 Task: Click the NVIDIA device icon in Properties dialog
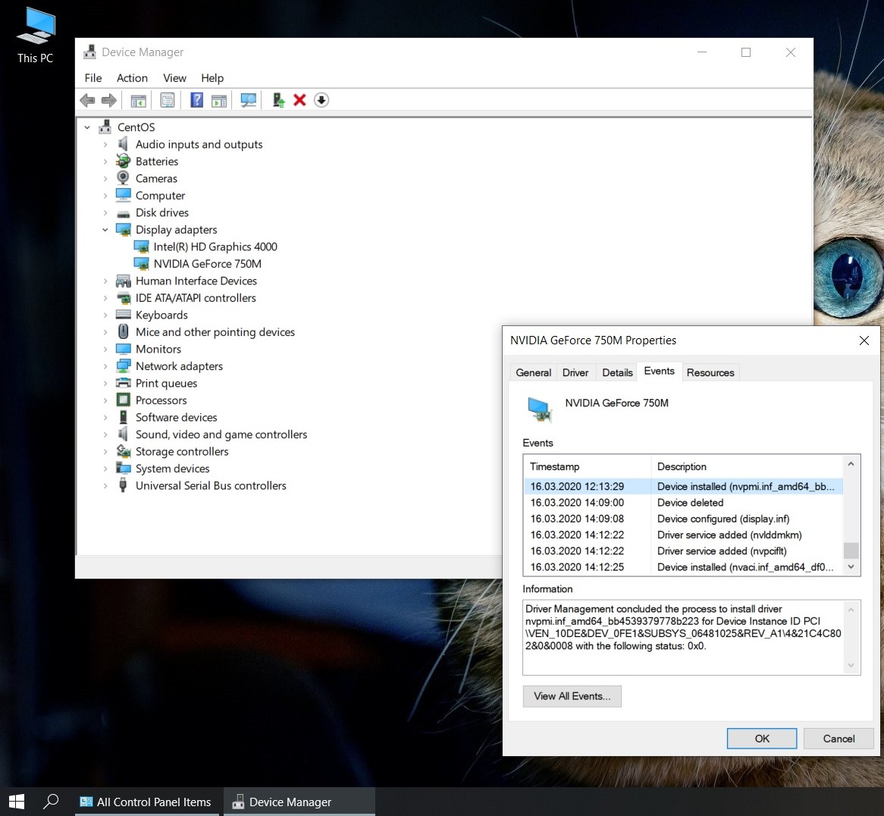tap(540, 410)
